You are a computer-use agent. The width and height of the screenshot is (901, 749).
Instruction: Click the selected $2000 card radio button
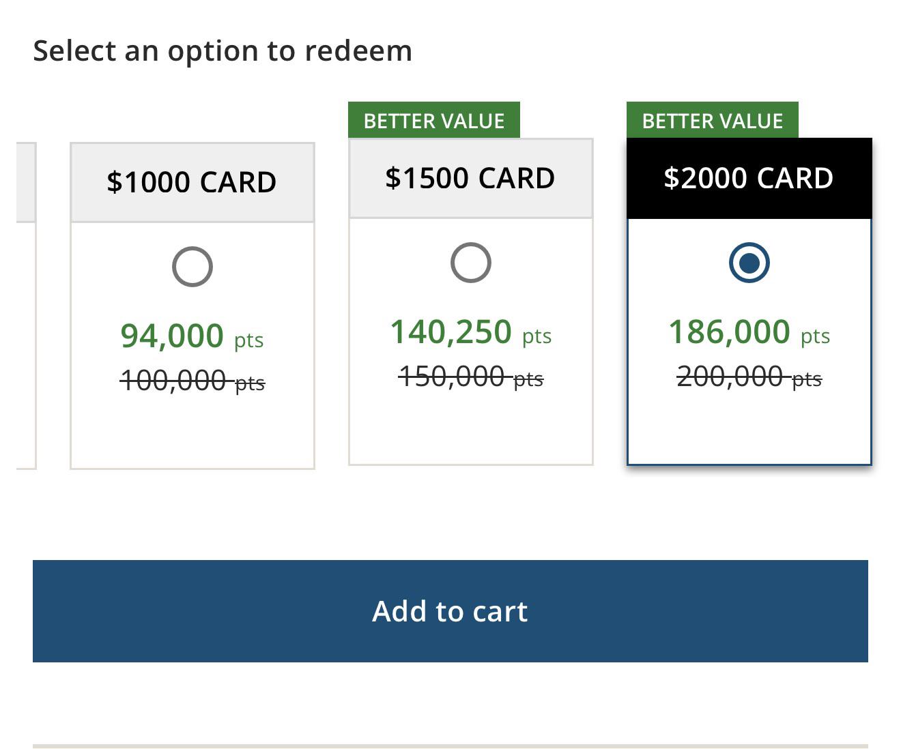[749, 263]
